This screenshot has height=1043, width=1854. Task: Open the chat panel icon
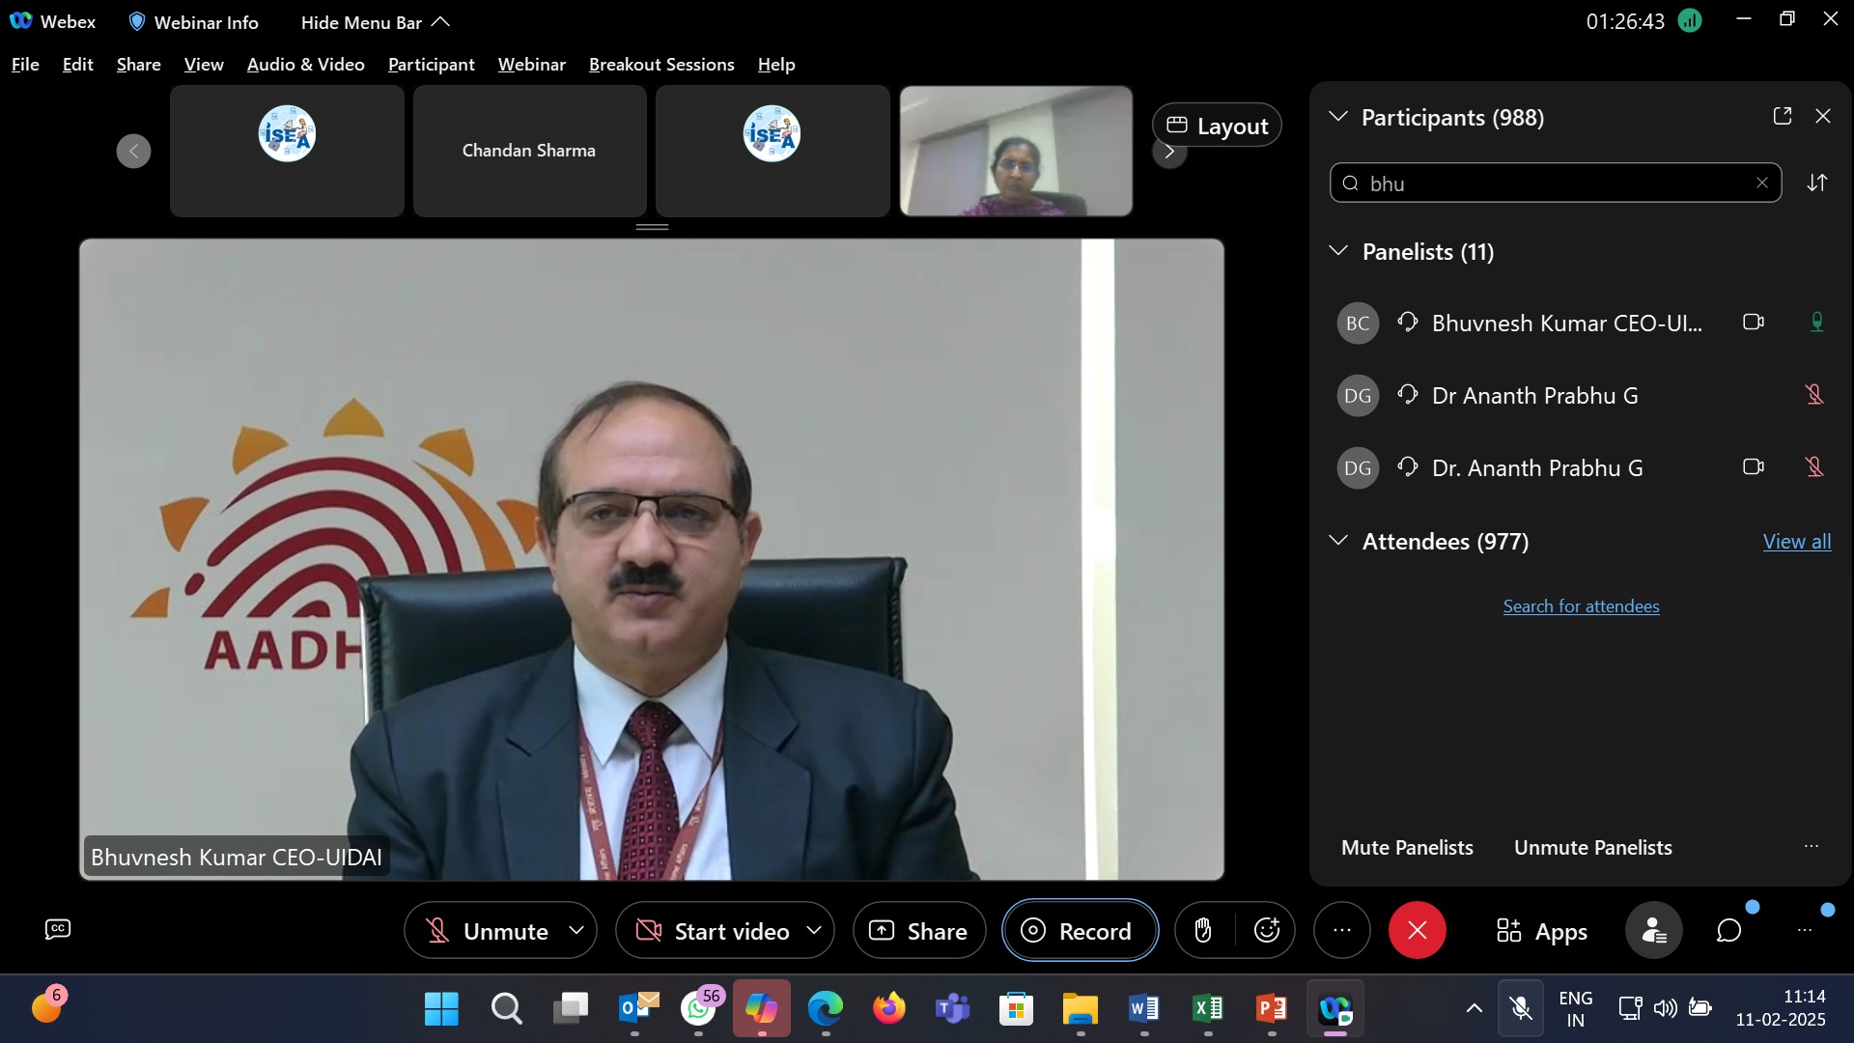[x=1728, y=931]
